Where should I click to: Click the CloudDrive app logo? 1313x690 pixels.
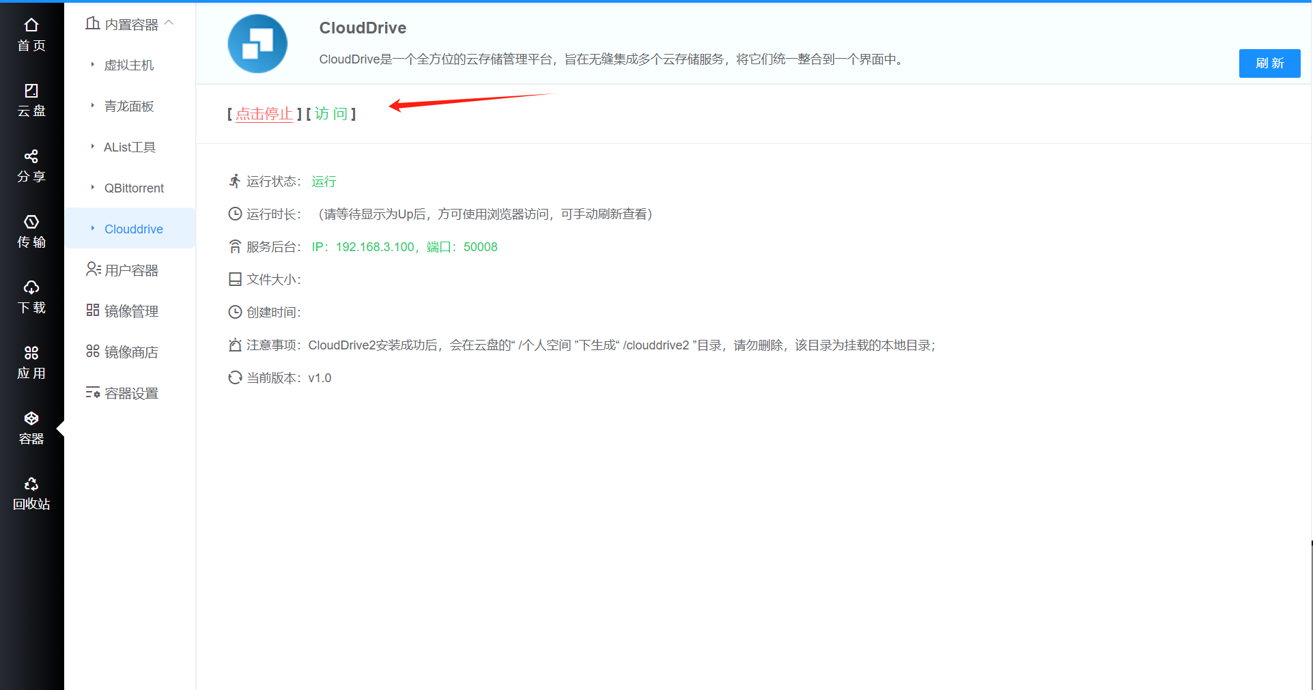click(x=257, y=44)
